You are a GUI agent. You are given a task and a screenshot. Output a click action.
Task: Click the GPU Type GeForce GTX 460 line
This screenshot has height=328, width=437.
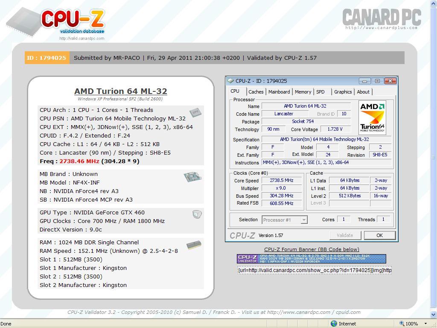click(x=92, y=213)
